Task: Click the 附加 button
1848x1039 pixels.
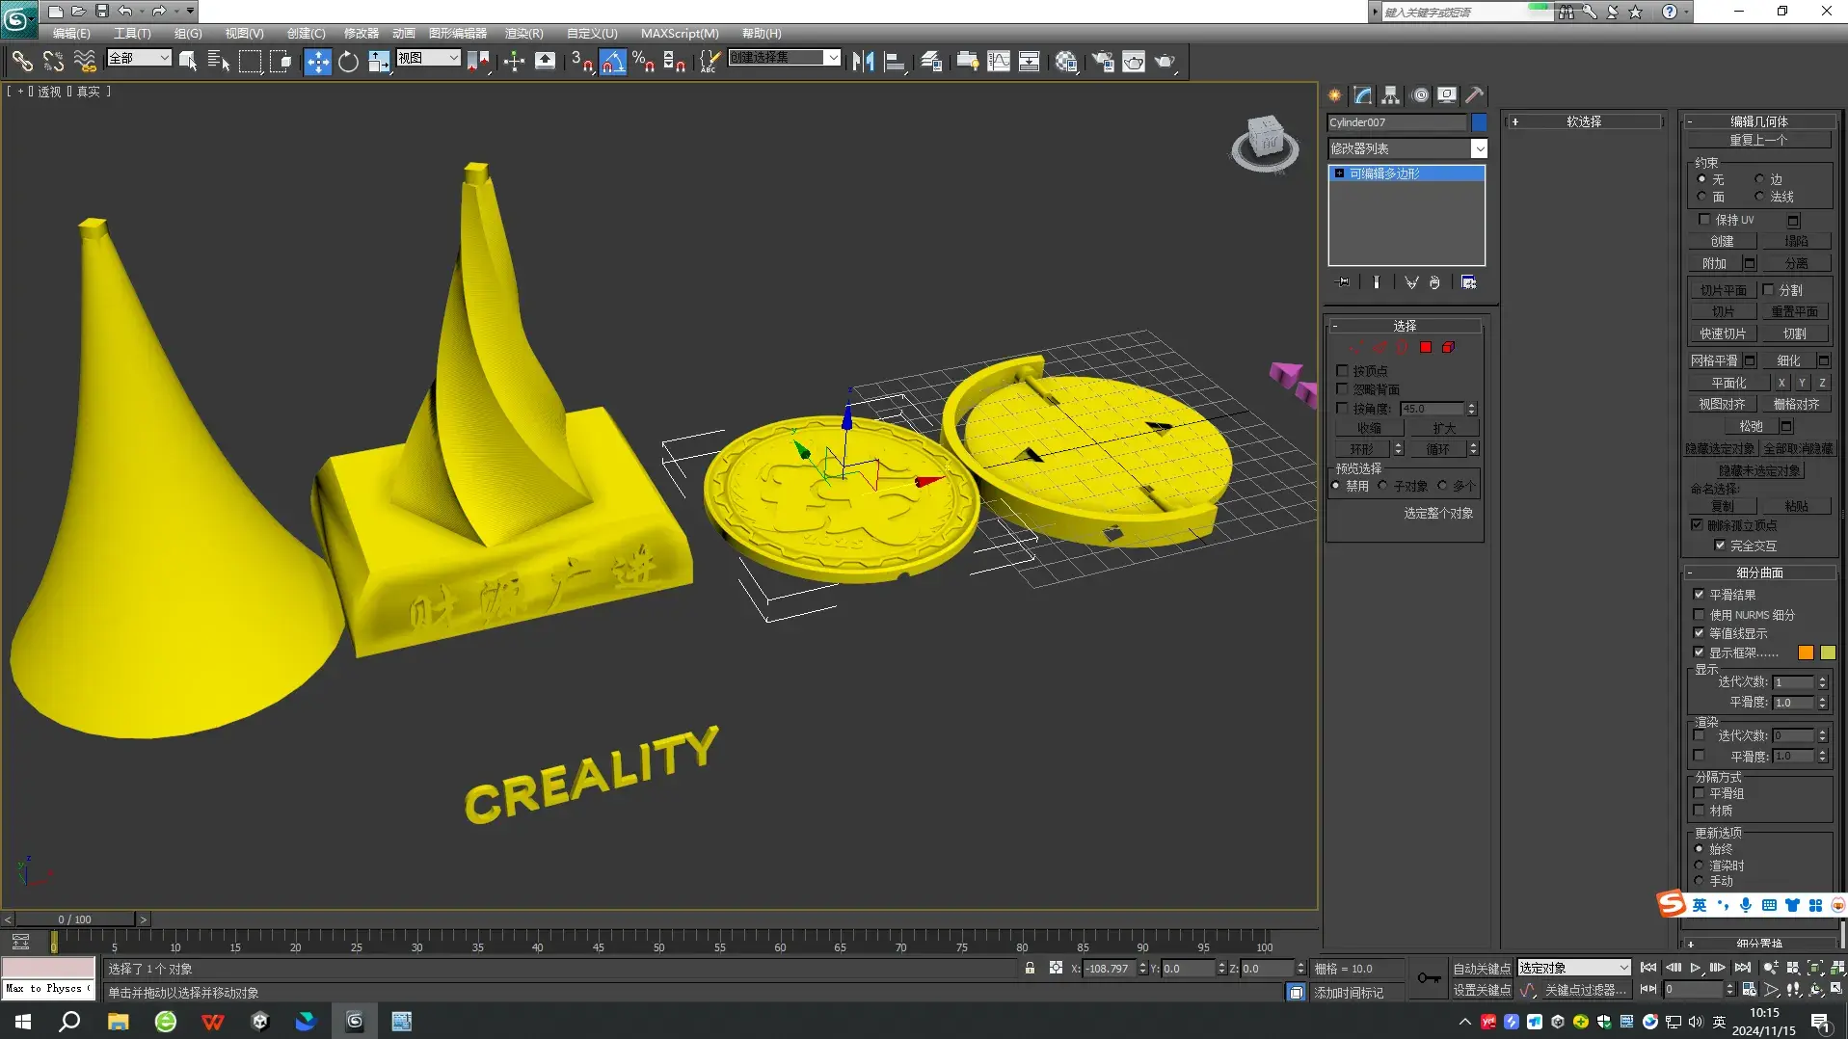Action: click(1714, 263)
